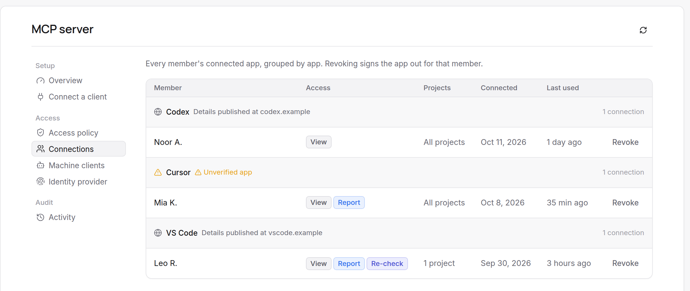
Task: Click the Access column header
Action: click(318, 88)
